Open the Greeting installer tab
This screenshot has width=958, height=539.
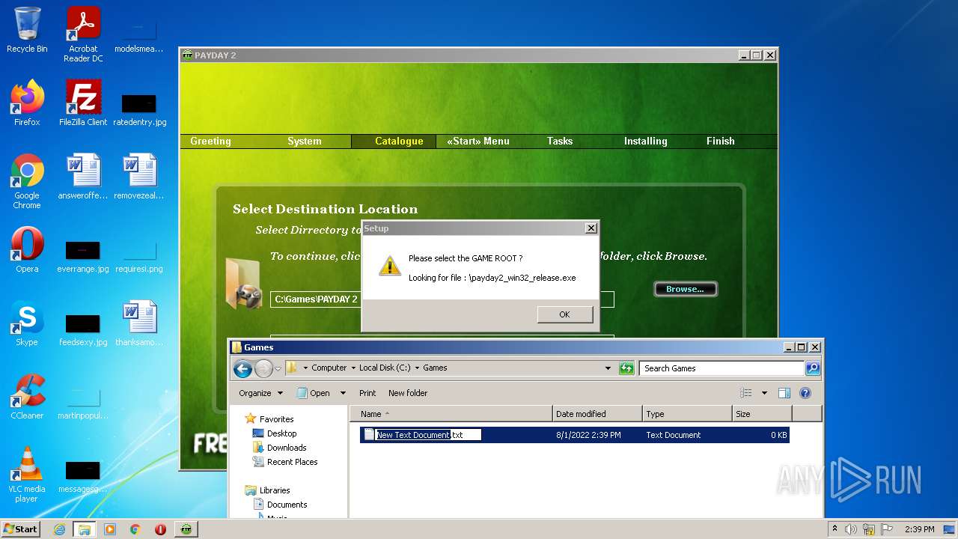pyautogui.click(x=210, y=141)
